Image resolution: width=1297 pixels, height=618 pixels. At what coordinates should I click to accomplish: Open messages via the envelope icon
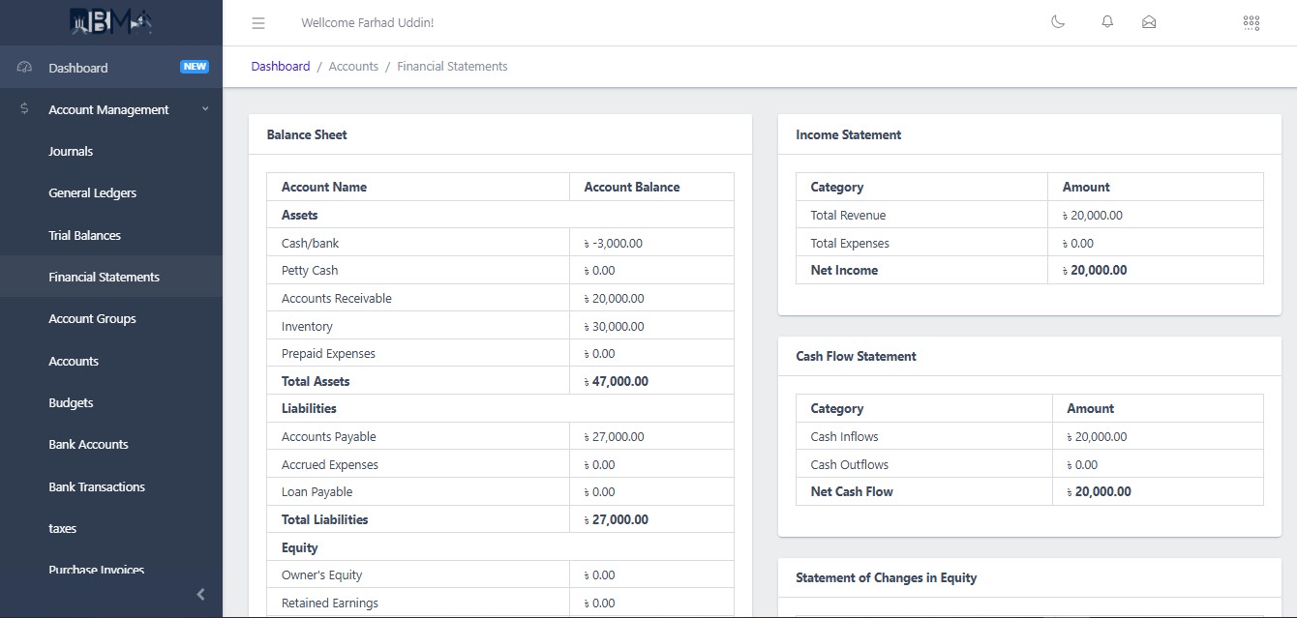click(1149, 22)
